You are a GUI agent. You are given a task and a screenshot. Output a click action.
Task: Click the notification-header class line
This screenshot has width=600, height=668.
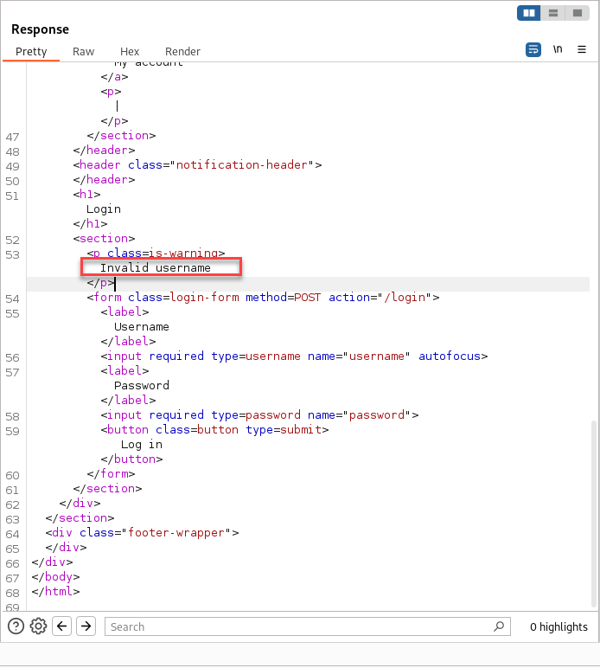[197, 165]
